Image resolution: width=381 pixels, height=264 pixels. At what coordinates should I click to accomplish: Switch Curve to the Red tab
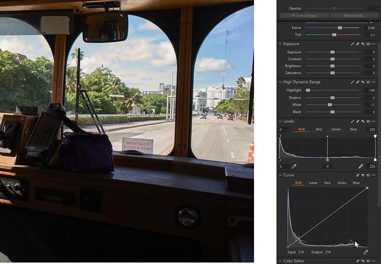[x=327, y=183]
